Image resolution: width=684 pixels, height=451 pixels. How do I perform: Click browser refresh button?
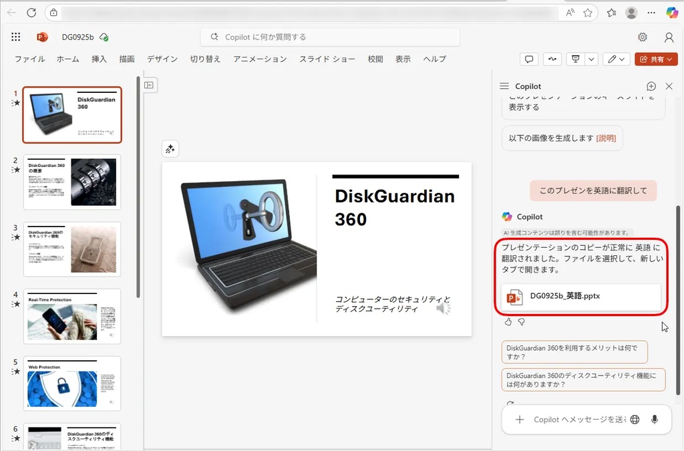[31, 13]
